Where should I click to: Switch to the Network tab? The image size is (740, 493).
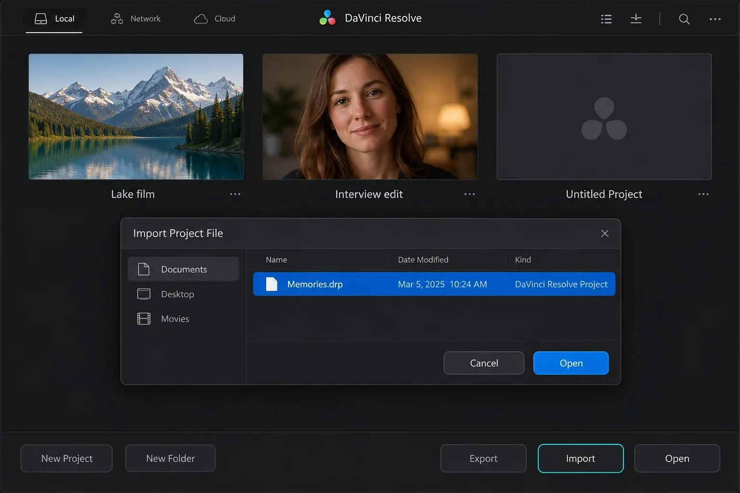tap(136, 19)
